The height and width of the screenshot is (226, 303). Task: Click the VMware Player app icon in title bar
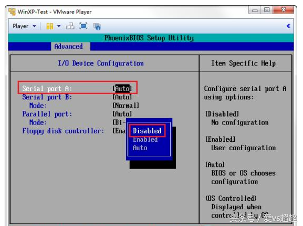(x=12, y=12)
